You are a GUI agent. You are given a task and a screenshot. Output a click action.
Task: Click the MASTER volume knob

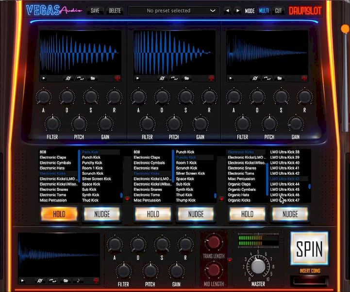(258, 266)
